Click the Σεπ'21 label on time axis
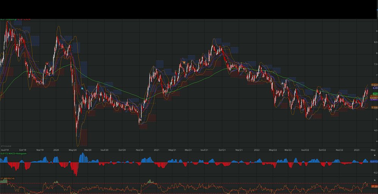The width and height of the screenshot is (378, 194). (x=222, y=150)
